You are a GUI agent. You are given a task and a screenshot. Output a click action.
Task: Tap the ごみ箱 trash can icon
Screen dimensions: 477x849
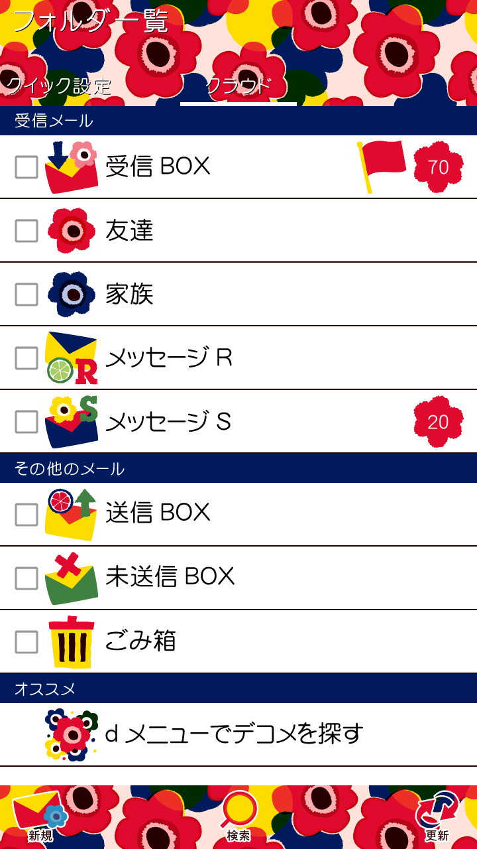pos(72,641)
